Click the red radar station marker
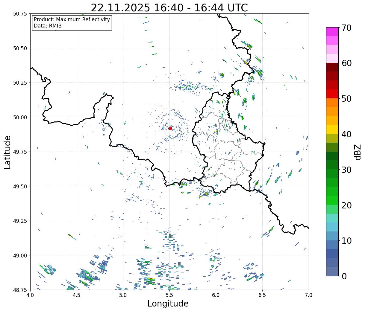 [170, 128]
